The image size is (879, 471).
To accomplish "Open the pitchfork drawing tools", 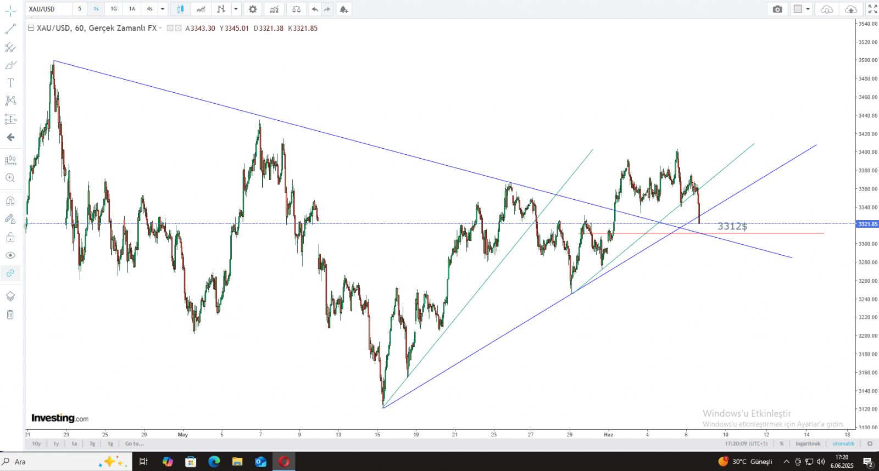I will [10, 47].
